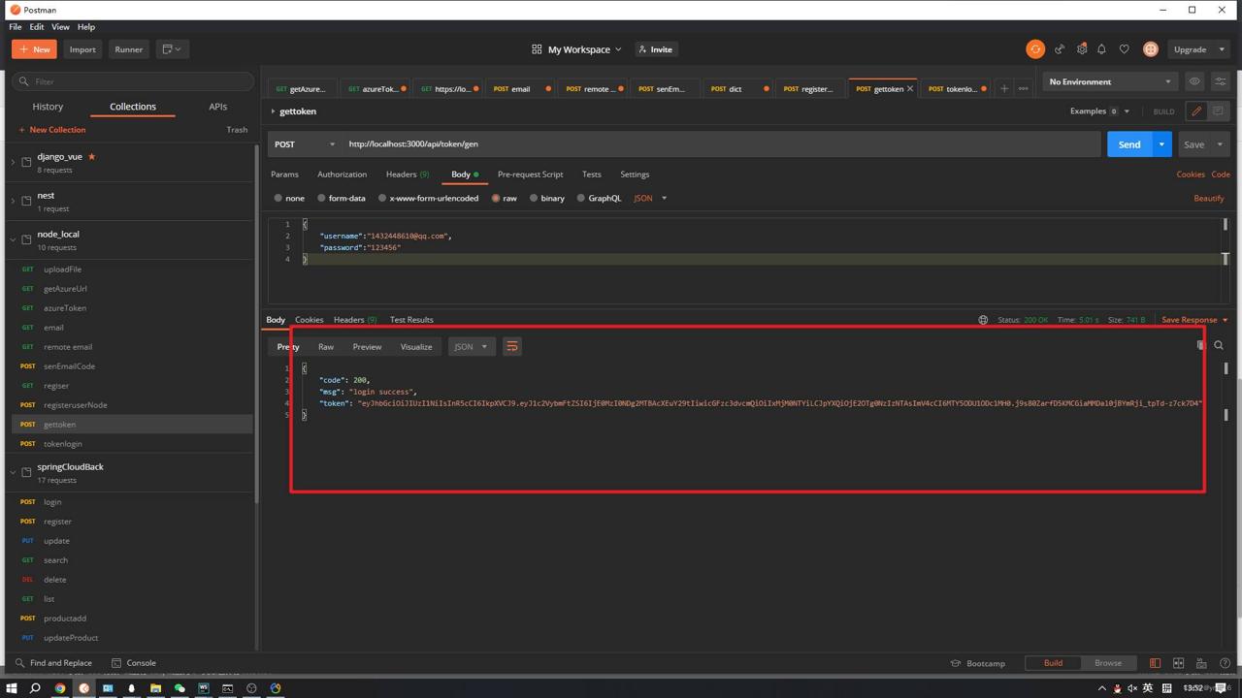
Task: Open the manage environments sliders icon
Action: [x=1220, y=81]
